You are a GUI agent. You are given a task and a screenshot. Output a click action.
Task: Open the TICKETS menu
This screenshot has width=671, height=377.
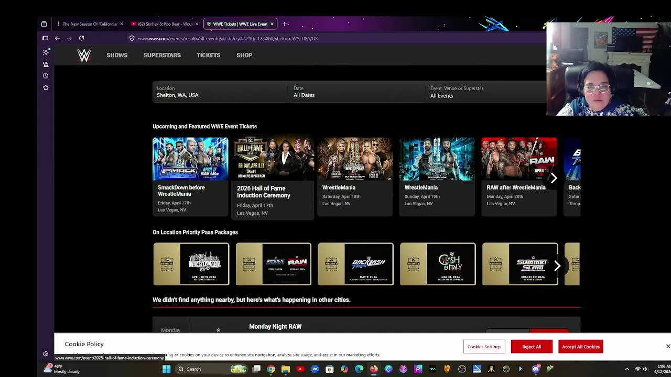(x=208, y=55)
